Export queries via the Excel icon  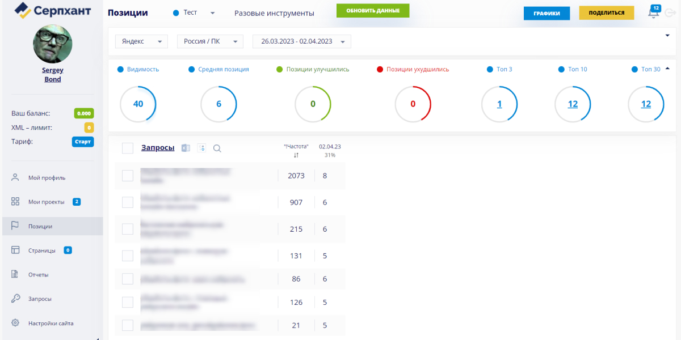pyautogui.click(x=186, y=148)
